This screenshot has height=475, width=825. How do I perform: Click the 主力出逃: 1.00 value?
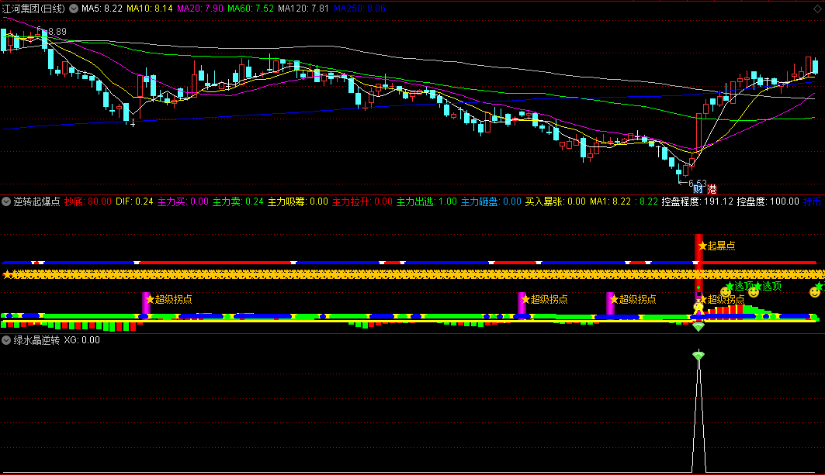427,201
